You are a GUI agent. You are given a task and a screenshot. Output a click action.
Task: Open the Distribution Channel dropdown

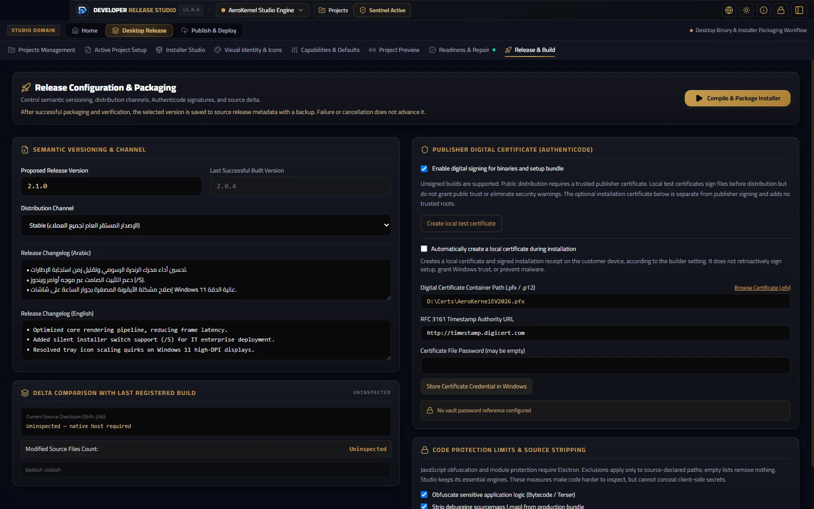pyautogui.click(x=206, y=225)
